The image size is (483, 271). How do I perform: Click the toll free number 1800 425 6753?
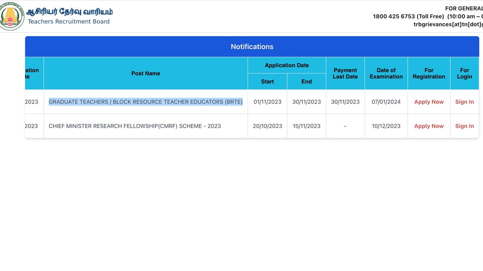point(393,16)
